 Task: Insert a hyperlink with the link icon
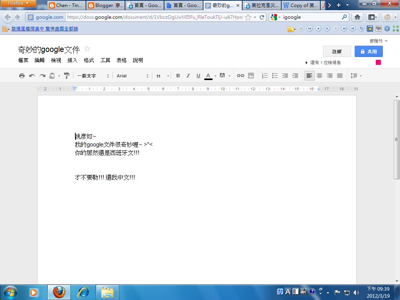click(x=241, y=76)
